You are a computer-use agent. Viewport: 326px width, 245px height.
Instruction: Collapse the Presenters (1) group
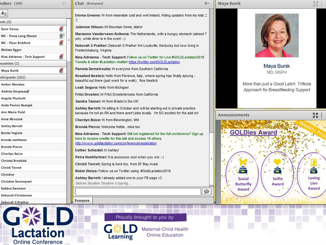(33, 63)
